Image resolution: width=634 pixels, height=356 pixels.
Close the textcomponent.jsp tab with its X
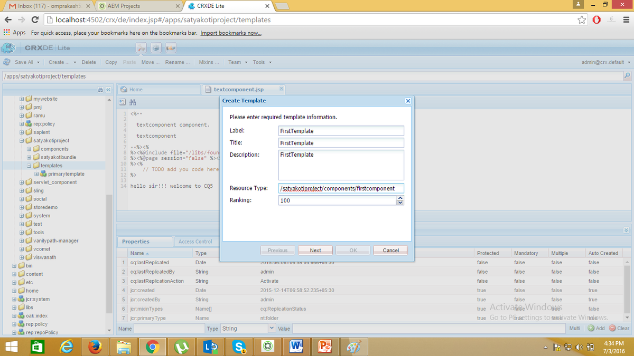click(x=281, y=89)
